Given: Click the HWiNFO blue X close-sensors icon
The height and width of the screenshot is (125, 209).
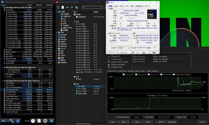Looking at the screenshot, I should click(51, 121).
